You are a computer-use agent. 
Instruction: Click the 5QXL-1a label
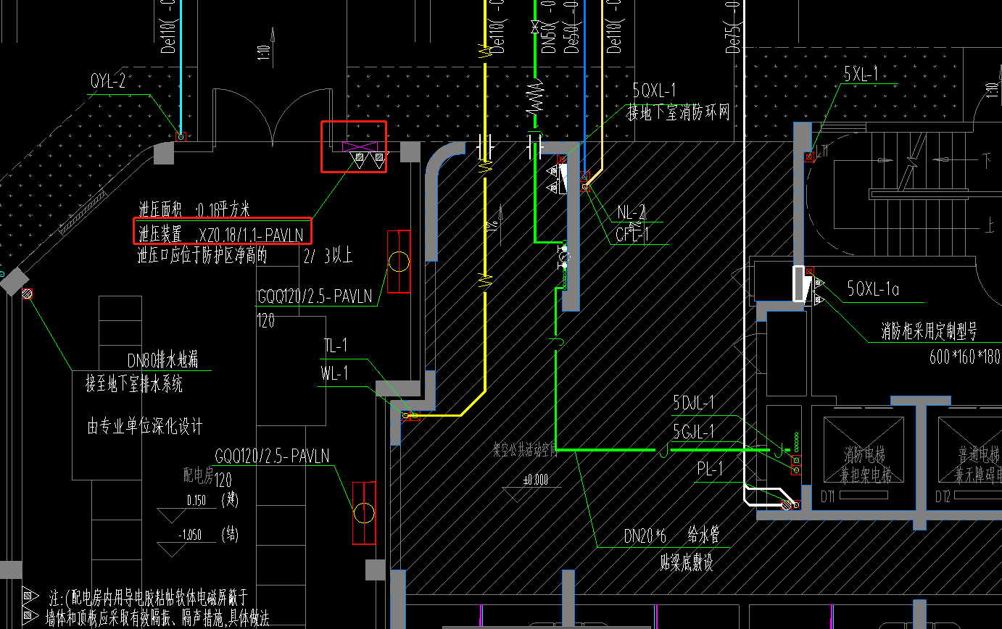(x=873, y=289)
